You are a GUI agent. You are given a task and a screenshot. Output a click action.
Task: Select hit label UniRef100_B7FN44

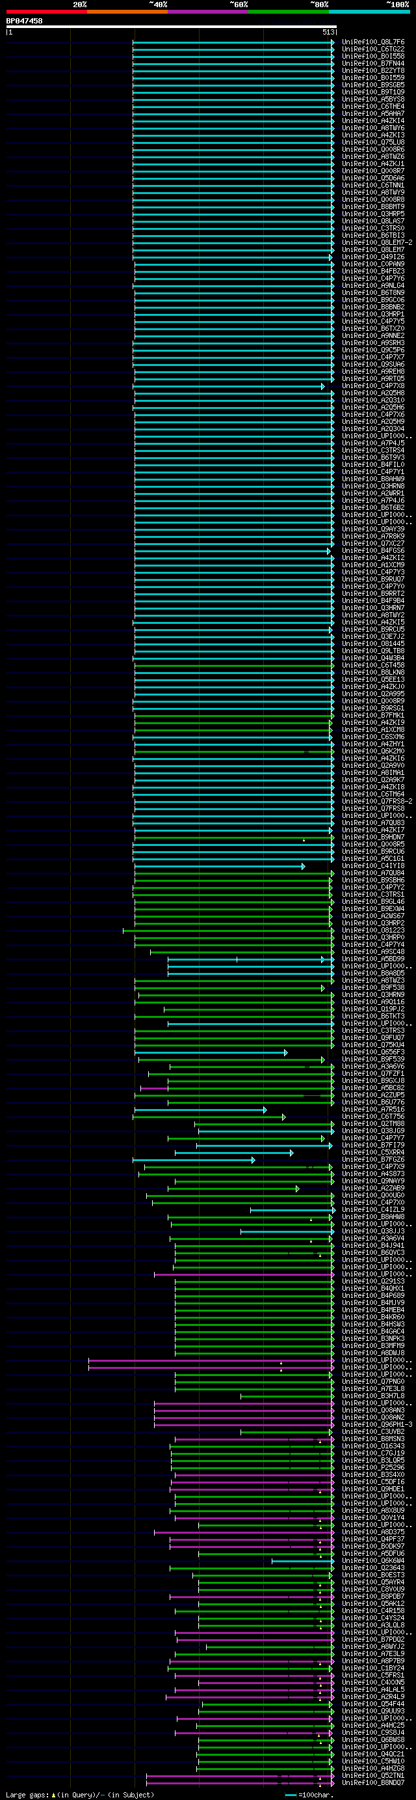coord(372,64)
